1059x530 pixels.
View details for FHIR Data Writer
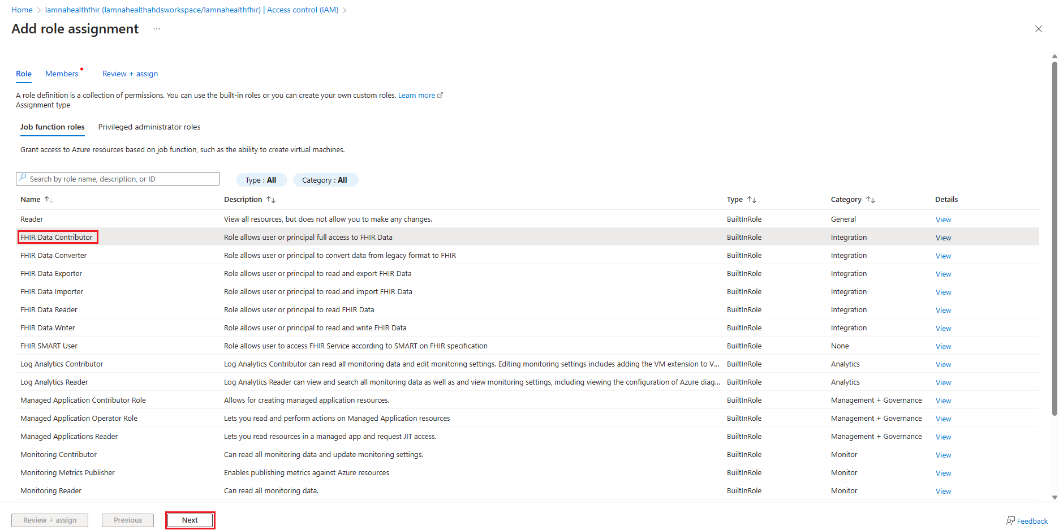(943, 329)
